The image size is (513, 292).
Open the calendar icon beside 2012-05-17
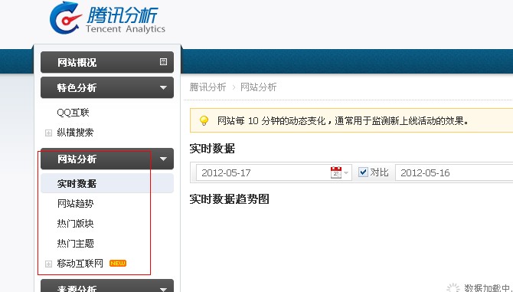click(x=336, y=172)
